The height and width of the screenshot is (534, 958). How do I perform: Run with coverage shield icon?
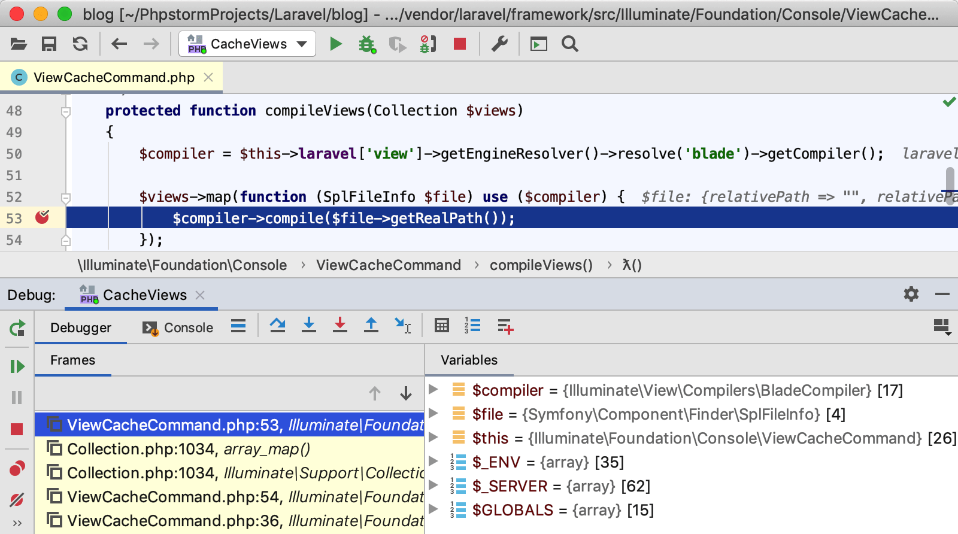[x=397, y=44]
